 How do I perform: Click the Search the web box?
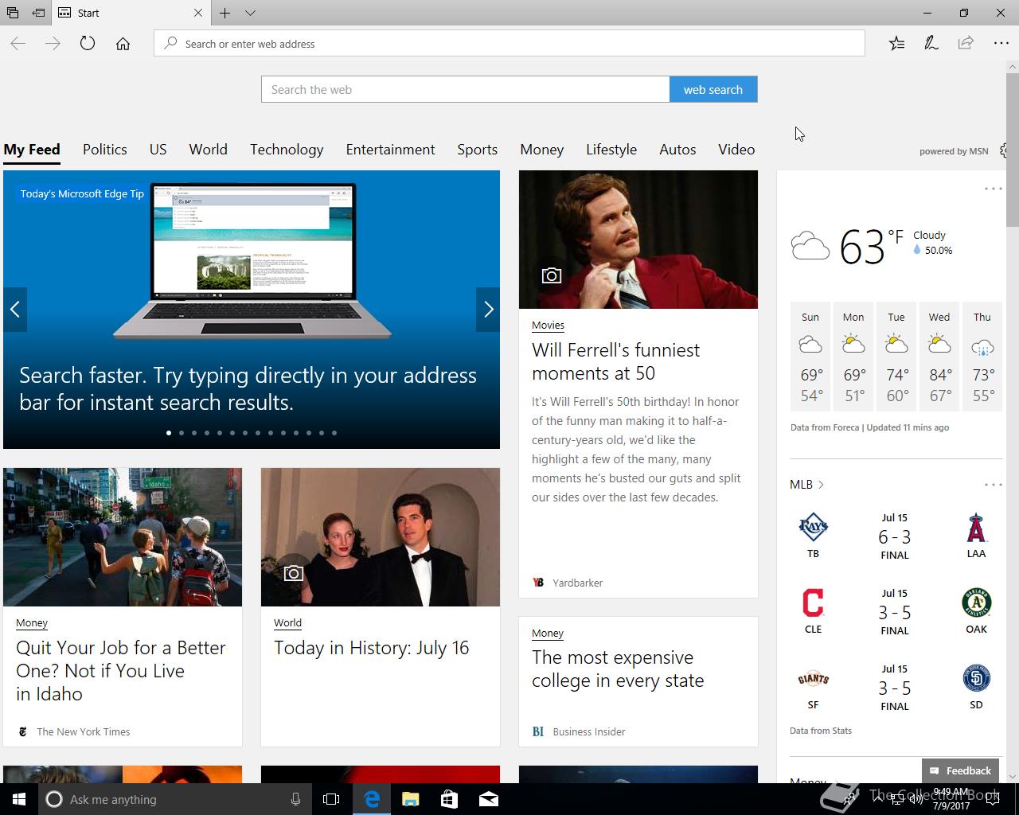(466, 89)
